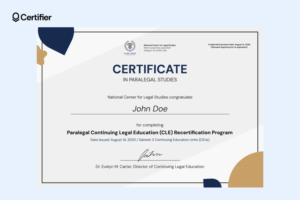Click the Certifier logo
Image resolution: width=300 pixels, height=200 pixels.
[32, 17]
